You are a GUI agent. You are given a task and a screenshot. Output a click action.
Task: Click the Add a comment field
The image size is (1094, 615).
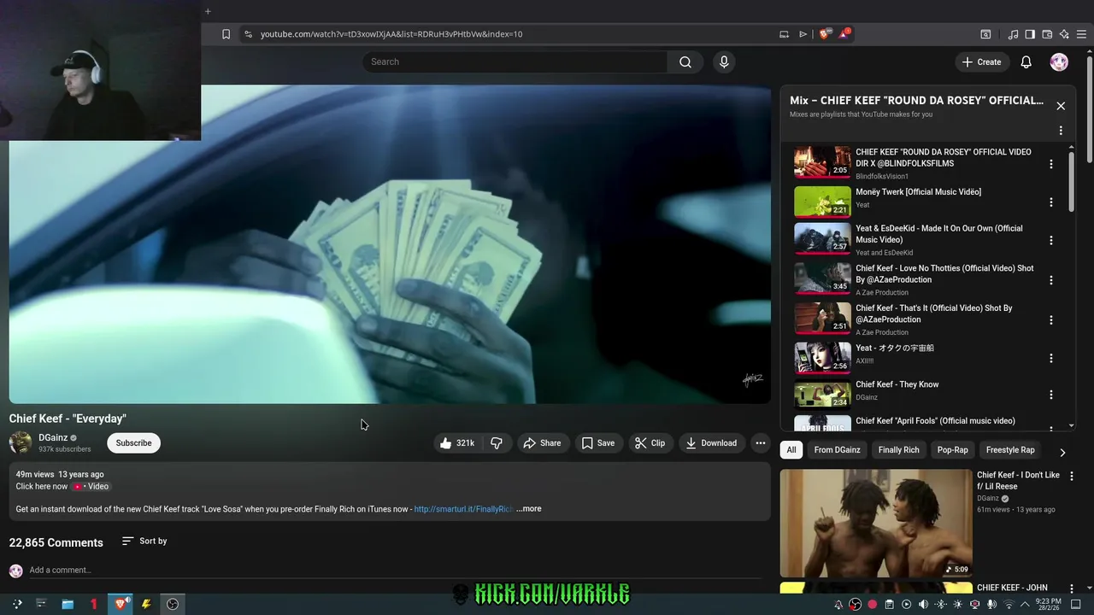[x=395, y=571]
